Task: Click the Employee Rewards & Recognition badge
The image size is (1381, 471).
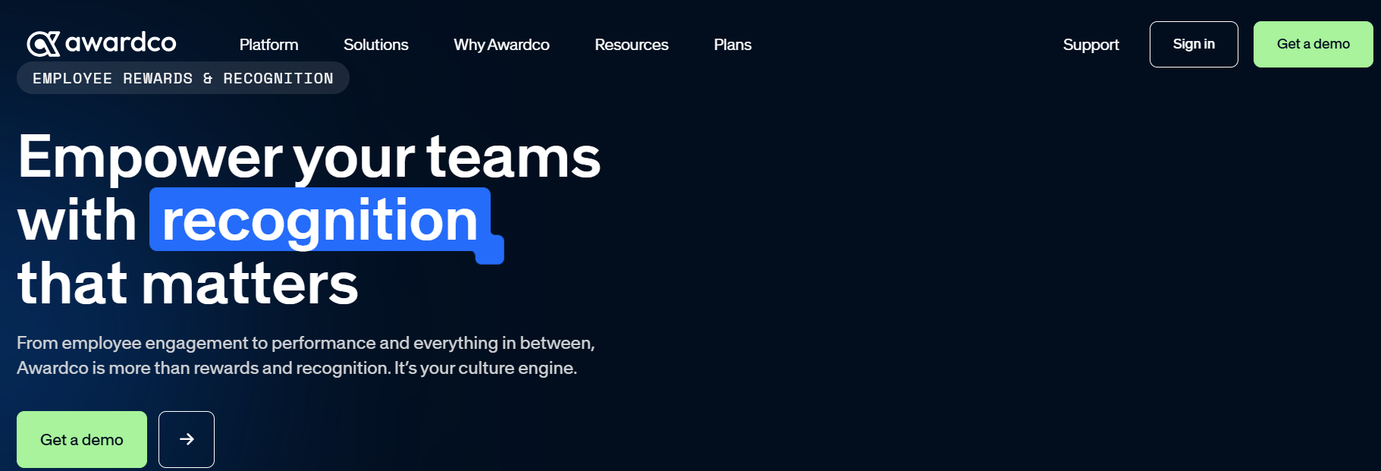Action: [183, 78]
